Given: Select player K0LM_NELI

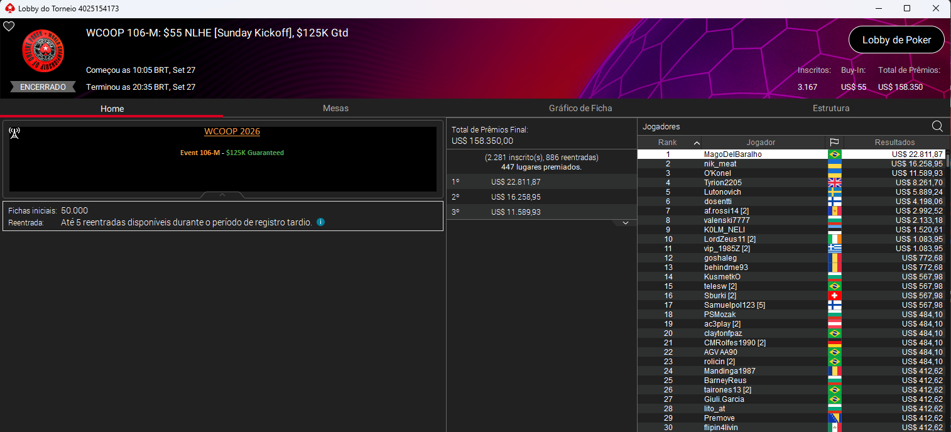Looking at the screenshot, I should click(791, 230).
